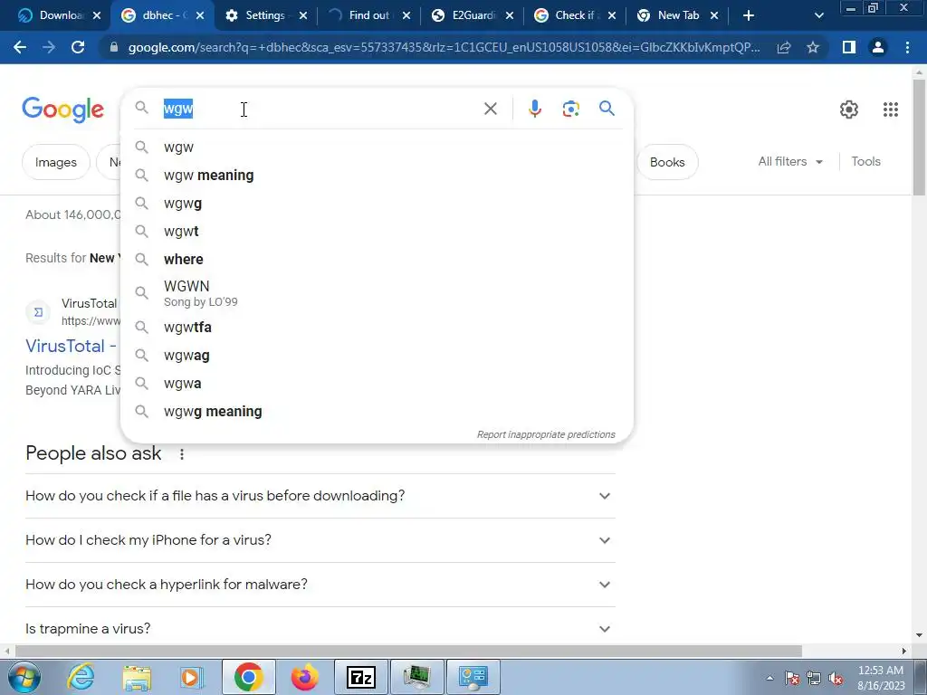Image resolution: width=927 pixels, height=695 pixels.
Task: Go back with browser back arrow
Action: click(20, 47)
